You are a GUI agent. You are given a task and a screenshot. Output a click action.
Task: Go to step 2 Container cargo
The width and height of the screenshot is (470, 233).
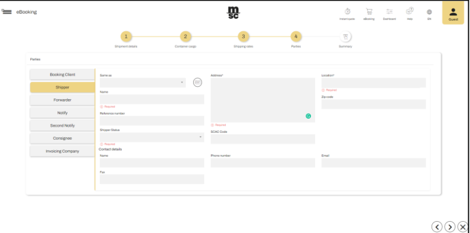[186, 37]
